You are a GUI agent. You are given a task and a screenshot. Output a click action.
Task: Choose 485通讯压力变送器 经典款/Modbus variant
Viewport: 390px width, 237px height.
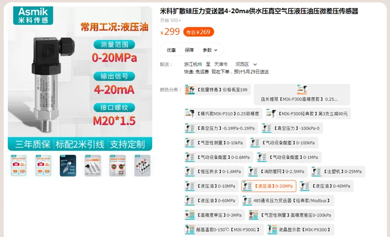(288, 200)
